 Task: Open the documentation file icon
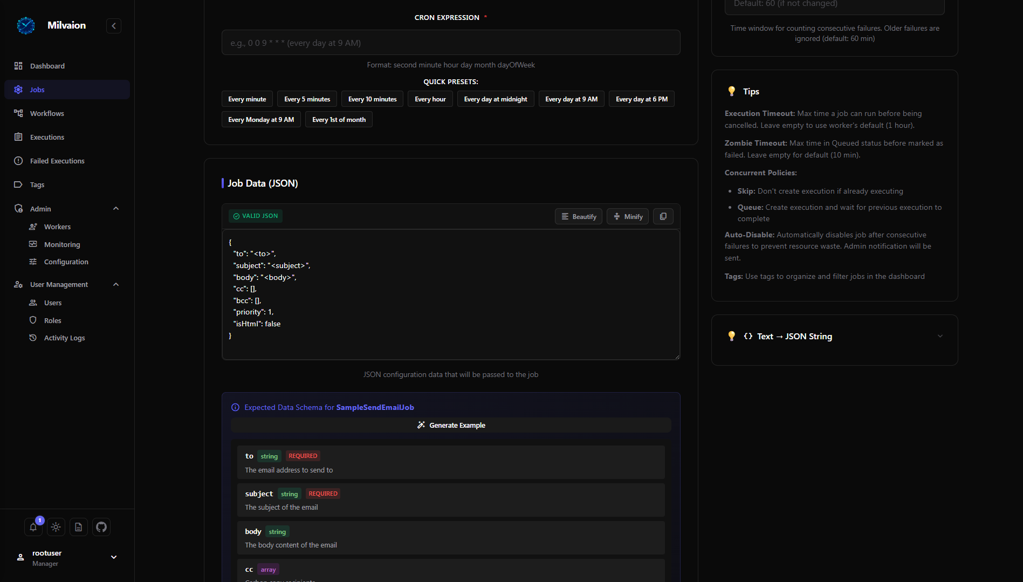pyautogui.click(x=79, y=527)
